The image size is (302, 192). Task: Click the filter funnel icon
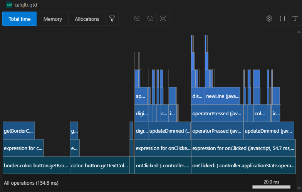[x=112, y=19]
